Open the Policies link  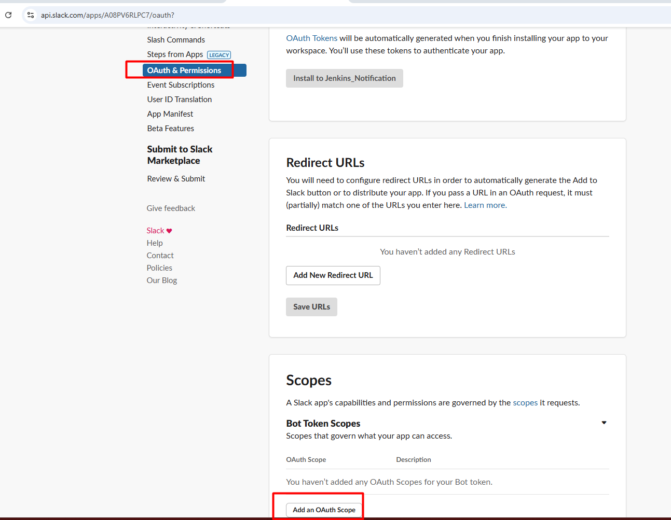click(159, 268)
